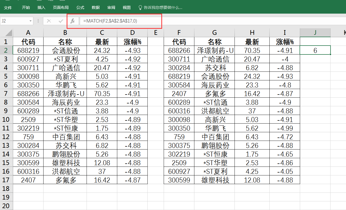The image size is (346, 210).
Task: Click cell B1 header 名称
Action: (65, 42)
